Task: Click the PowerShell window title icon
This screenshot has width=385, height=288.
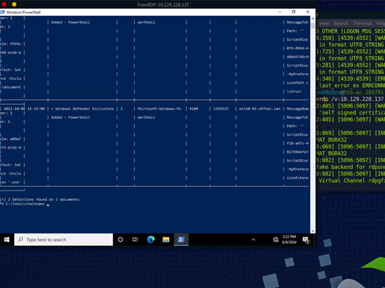Action: tap(3, 12)
